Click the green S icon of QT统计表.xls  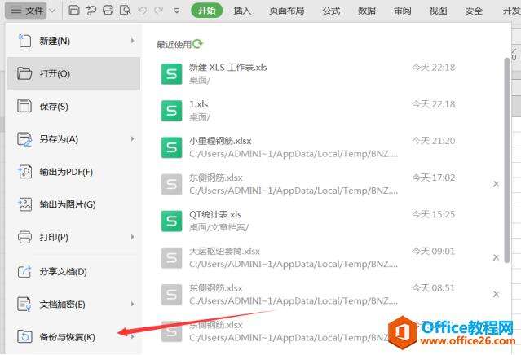click(171, 221)
